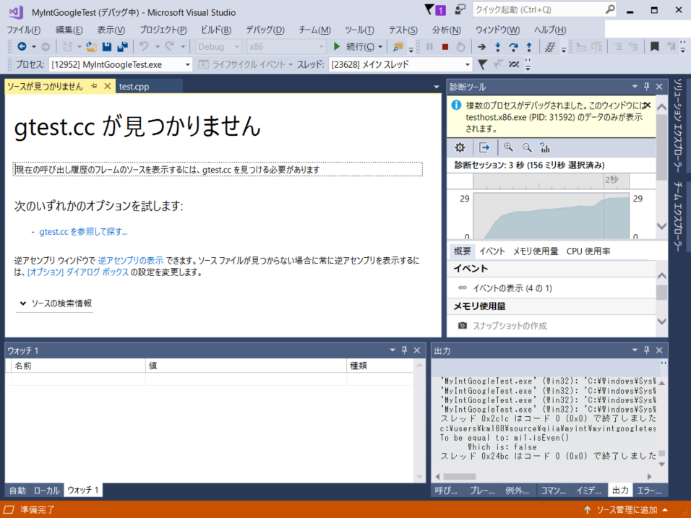Click the Undo icon in toolbar

[144, 46]
